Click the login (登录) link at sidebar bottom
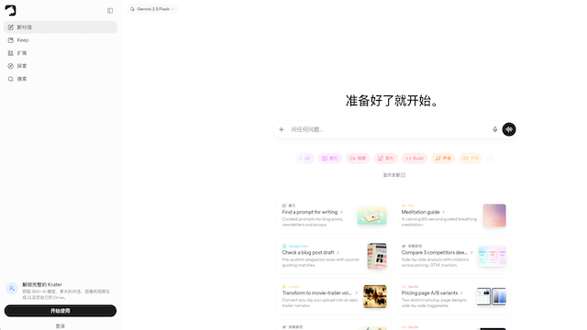Image resolution: width=587 pixels, height=330 pixels. [x=61, y=326]
